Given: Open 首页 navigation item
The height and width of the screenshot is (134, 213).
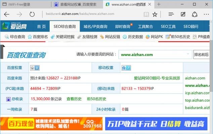Looking at the screenshot, I should click(41, 26).
